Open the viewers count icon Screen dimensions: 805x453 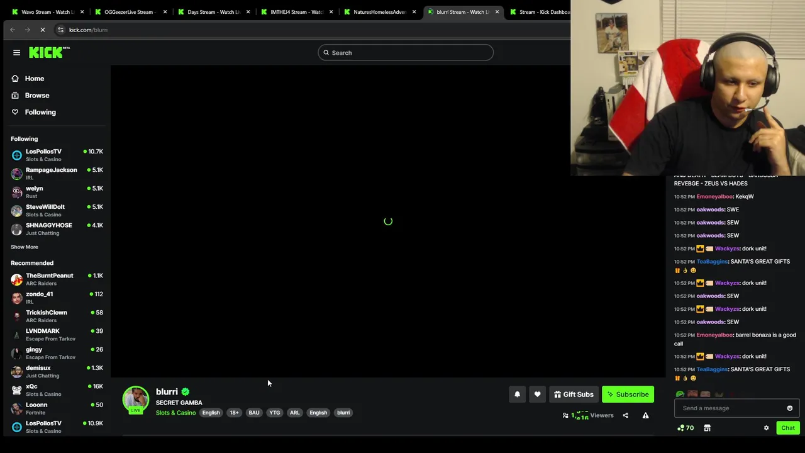pyautogui.click(x=565, y=415)
